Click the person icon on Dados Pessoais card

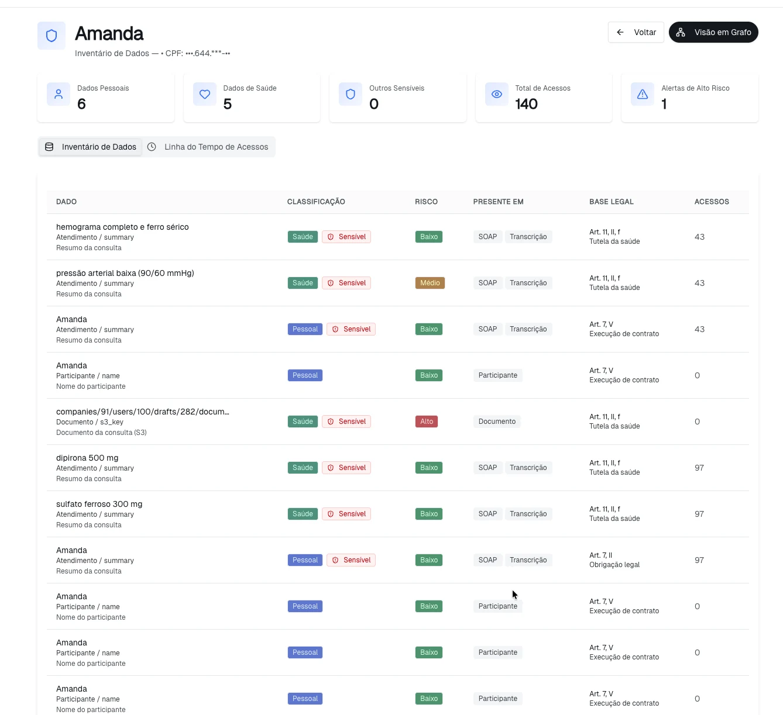(59, 94)
